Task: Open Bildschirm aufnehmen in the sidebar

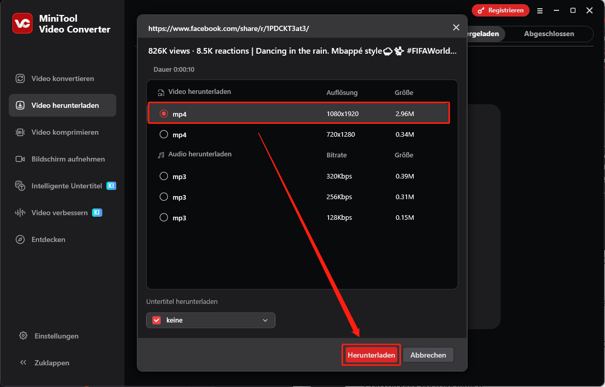Action: (63, 159)
